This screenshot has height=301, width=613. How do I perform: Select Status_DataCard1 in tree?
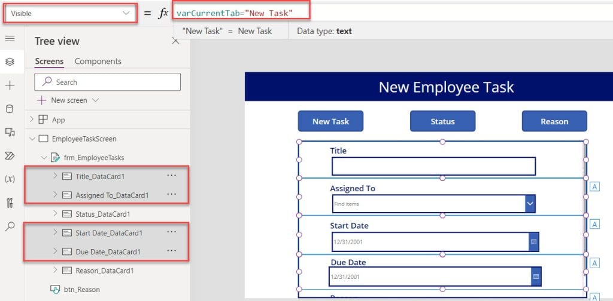(x=103, y=214)
